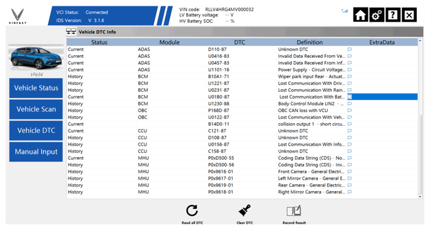This screenshot has width=430, height=230.
Task: Click the scroll up arrow in DTC table
Action: 420,41
